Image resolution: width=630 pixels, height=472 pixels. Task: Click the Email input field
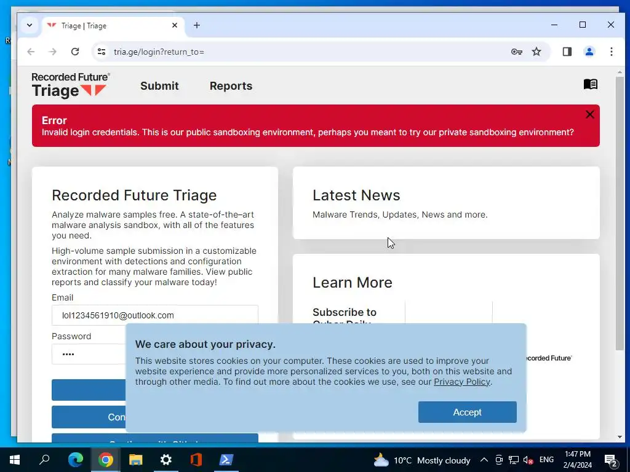point(154,315)
